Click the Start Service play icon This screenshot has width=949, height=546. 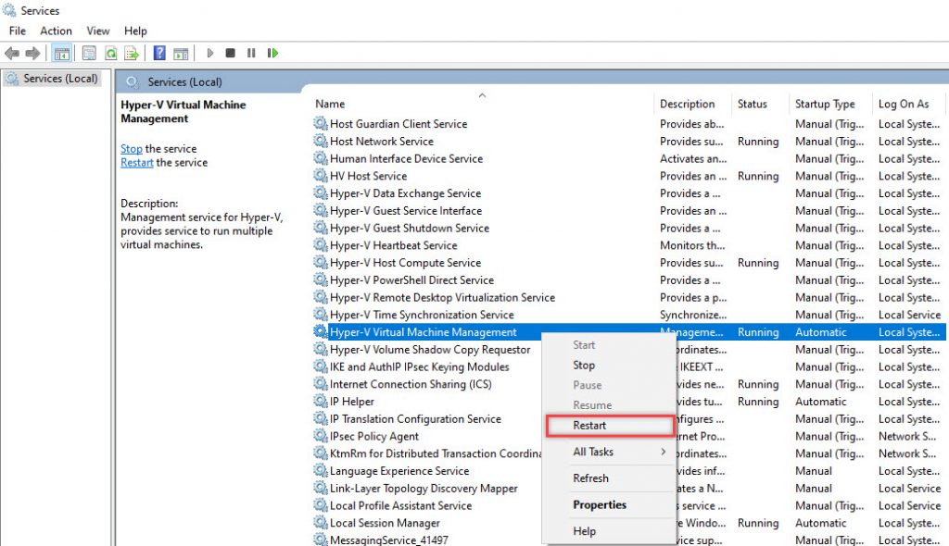210,53
